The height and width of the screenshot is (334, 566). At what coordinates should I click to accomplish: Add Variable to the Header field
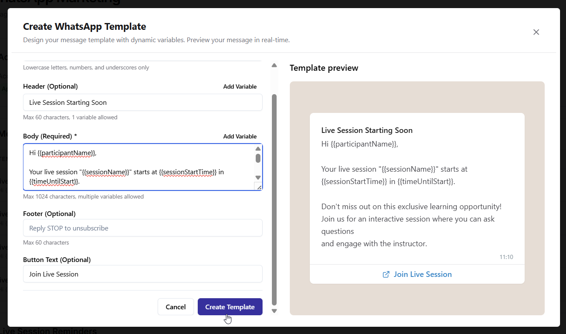click(x=240, y=86)
